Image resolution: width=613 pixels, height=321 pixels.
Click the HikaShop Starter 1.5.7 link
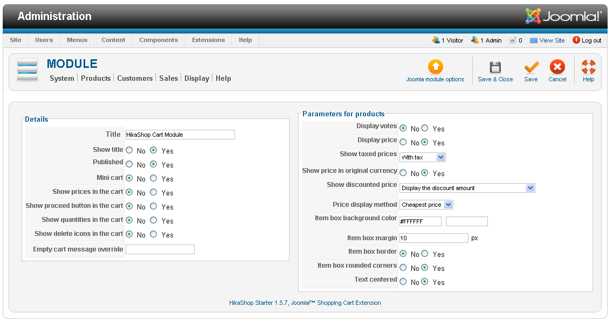click(x=258, y=303)
